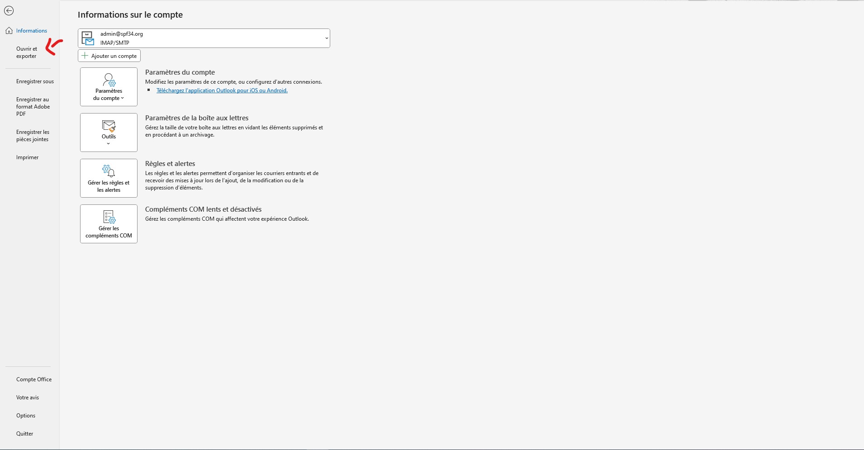Select Enregistrer sous in the sidebar

35,81
